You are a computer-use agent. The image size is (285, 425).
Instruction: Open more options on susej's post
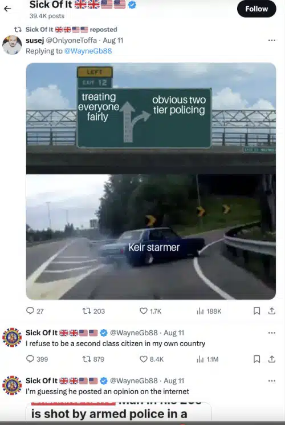click(x=271, y=41)
